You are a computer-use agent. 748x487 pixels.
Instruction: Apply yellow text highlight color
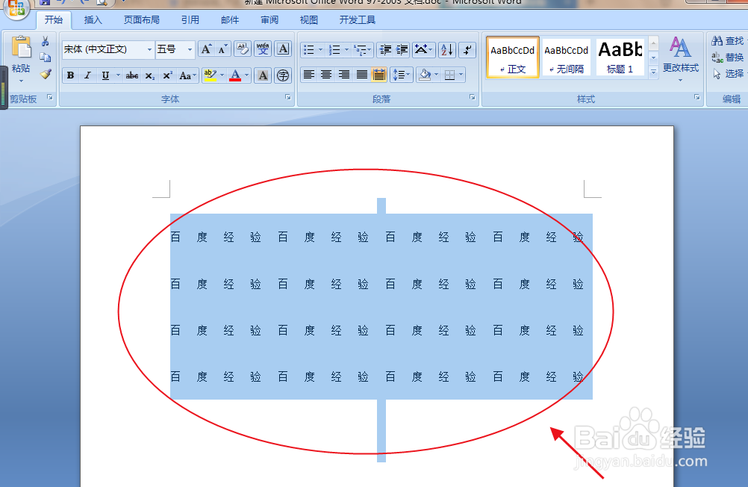pyautogui.click(x=210, y=75)
